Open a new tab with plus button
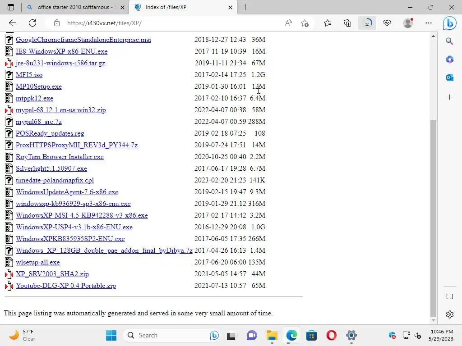 [x=245, y=7]
